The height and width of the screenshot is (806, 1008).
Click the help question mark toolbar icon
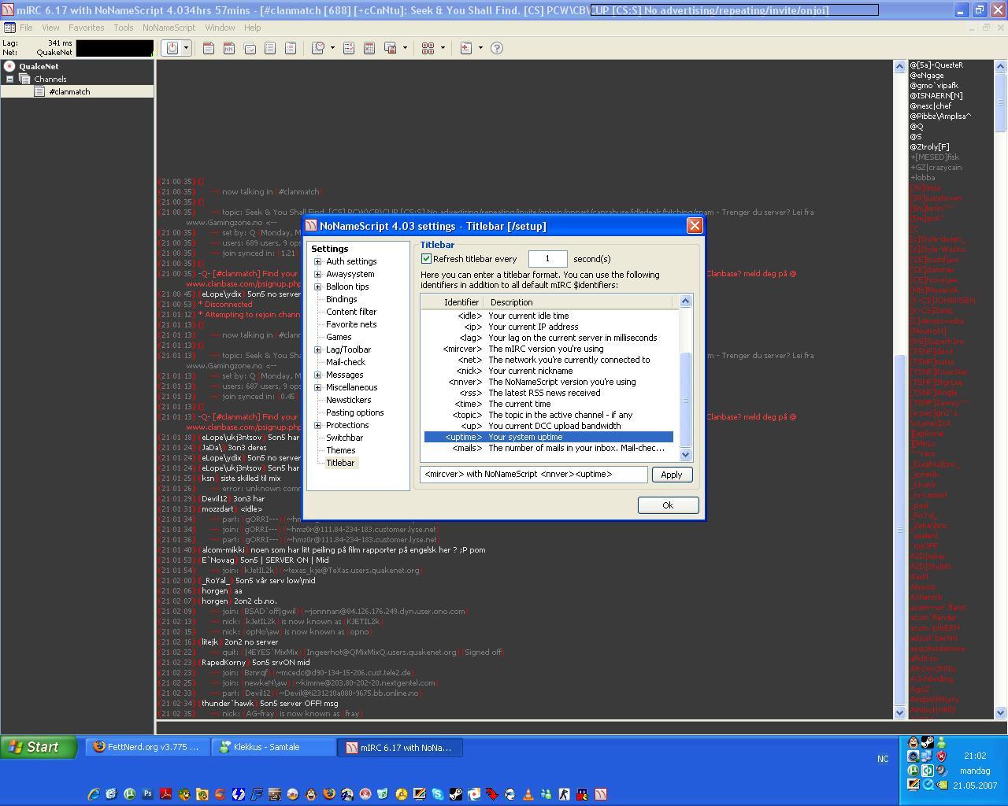[497, 48]
